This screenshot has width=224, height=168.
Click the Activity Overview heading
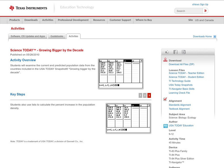[x=23, y=60]
